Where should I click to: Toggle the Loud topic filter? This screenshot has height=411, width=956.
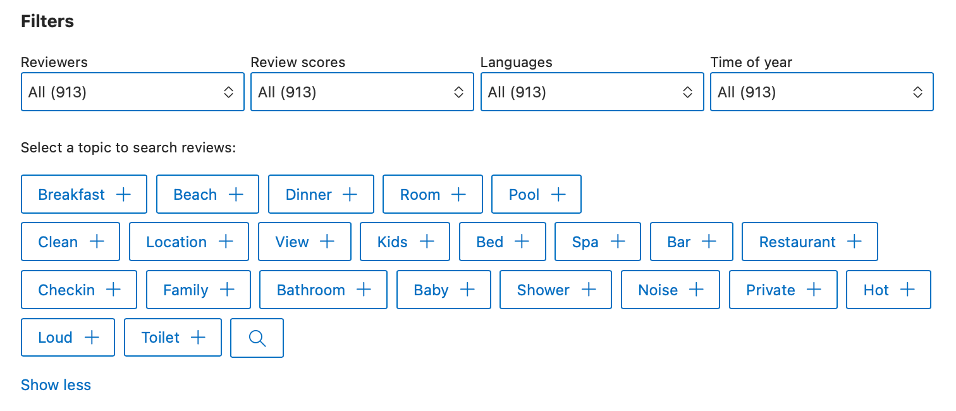67,337
